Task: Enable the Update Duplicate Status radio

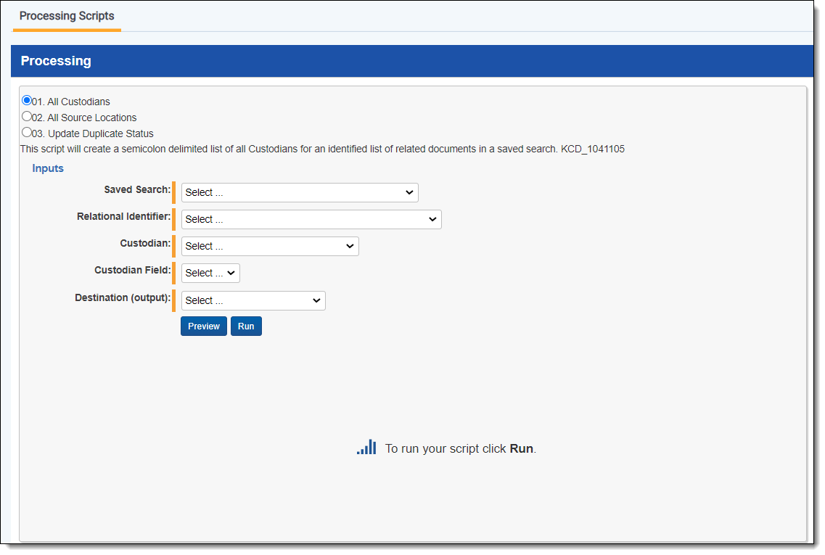Action: pyautogui.click(x=27, y=132)
